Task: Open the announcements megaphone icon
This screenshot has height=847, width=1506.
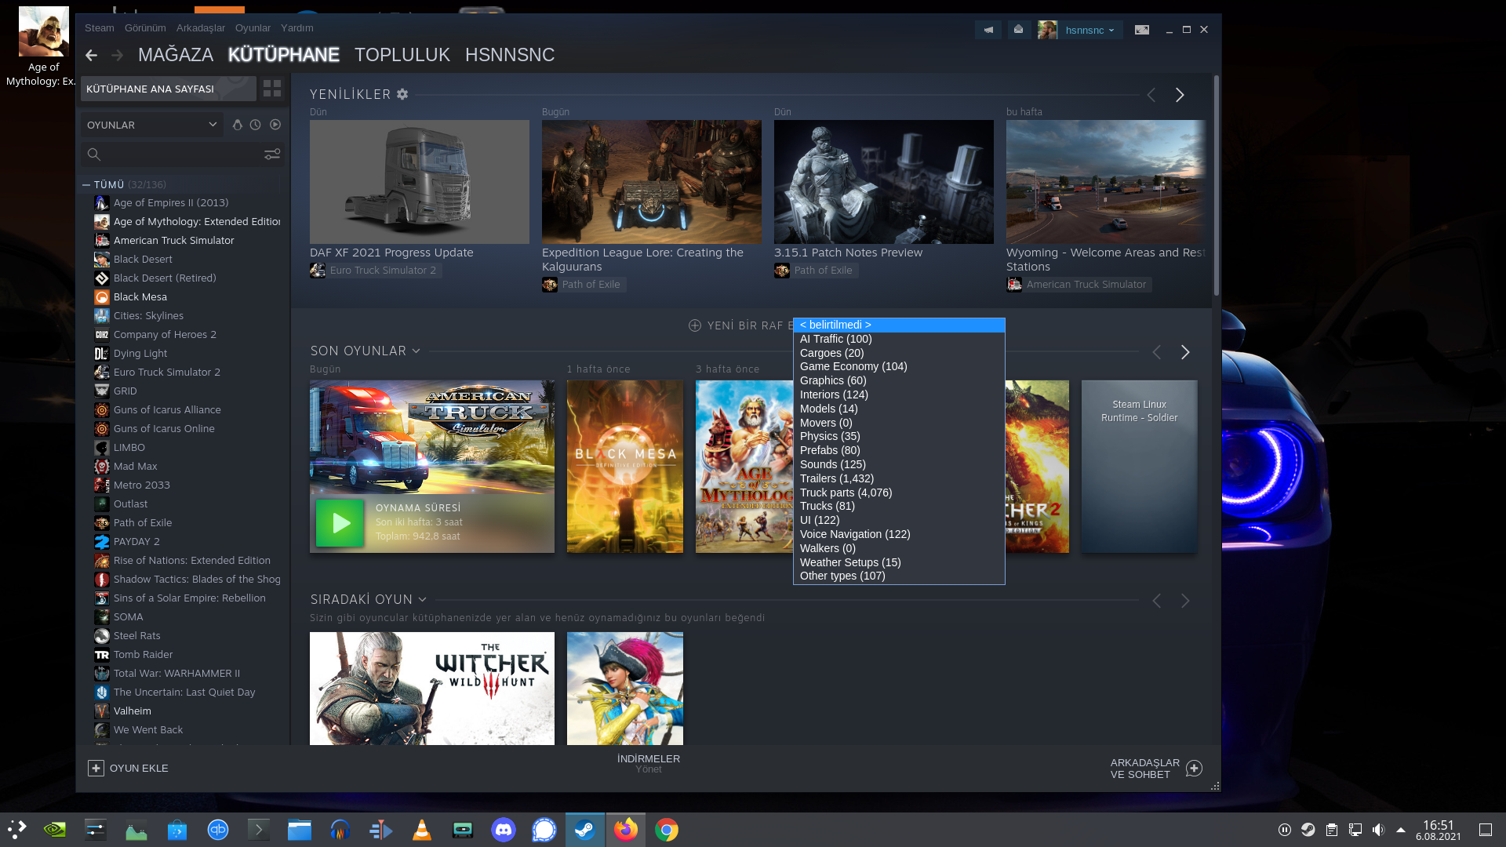Action: coord(988,30)
